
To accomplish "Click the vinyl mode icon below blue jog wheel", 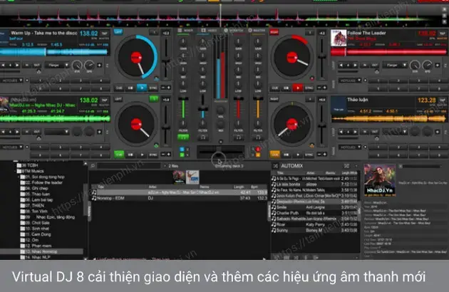I will 156,78.
